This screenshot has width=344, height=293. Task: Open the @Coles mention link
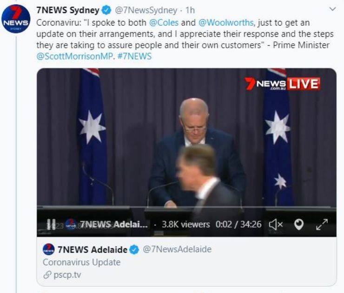(x=164, y=23)
